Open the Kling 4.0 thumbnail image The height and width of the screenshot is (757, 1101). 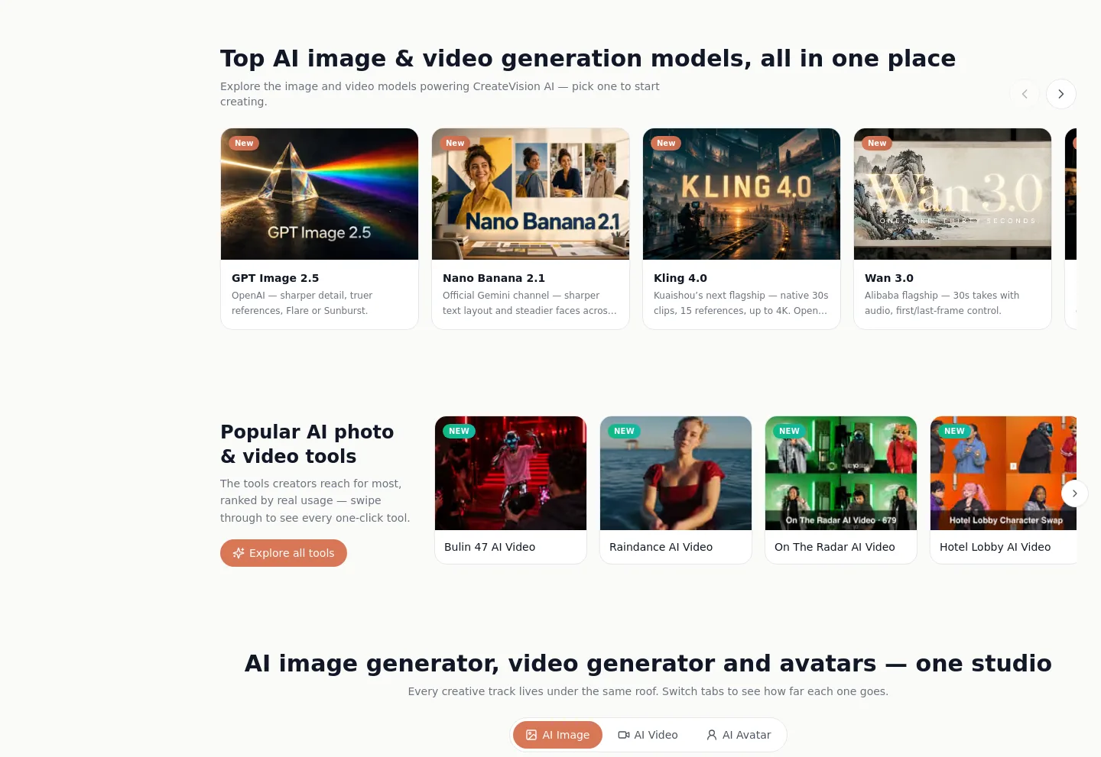[x=742, y=194]
